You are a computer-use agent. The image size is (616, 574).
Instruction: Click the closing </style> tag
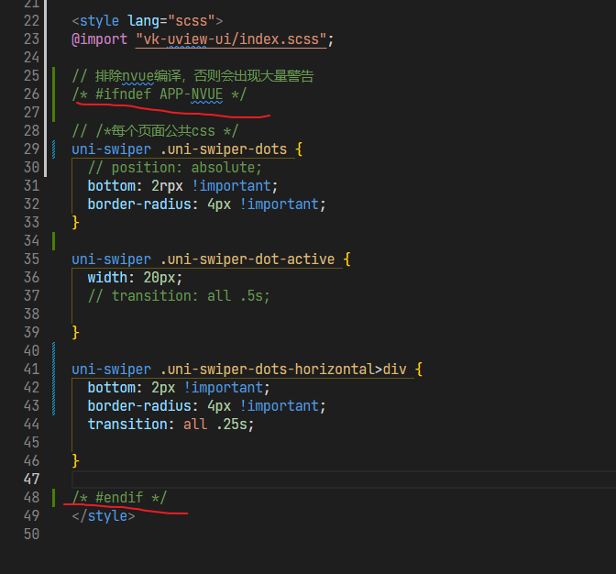[103, 516]
